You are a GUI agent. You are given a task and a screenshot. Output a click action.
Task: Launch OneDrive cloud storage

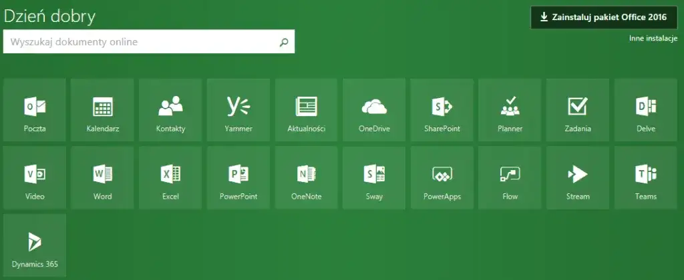pos(374,110)
